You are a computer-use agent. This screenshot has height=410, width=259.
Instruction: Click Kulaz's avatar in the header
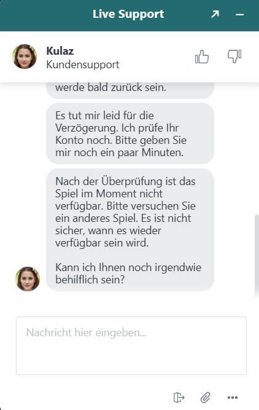[x=25, y=57]
